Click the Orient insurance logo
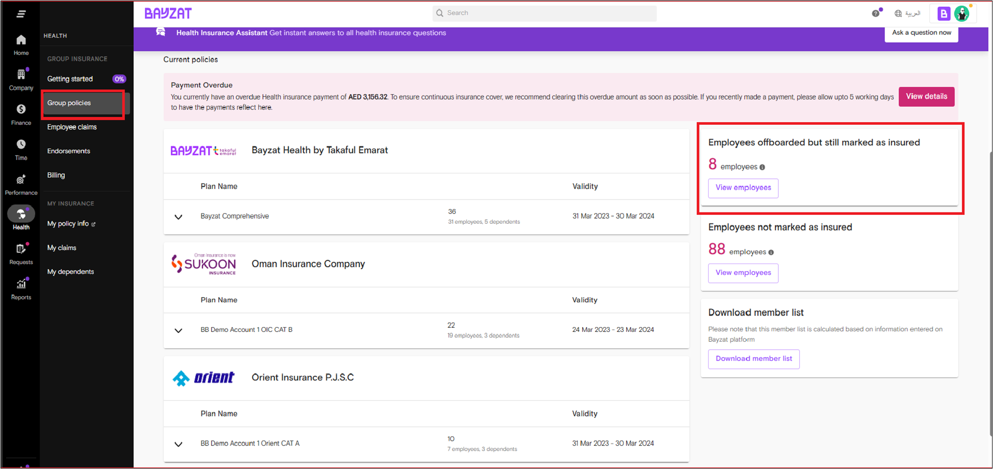The width and height of the screenshot is (993, 469). point(203,378)
